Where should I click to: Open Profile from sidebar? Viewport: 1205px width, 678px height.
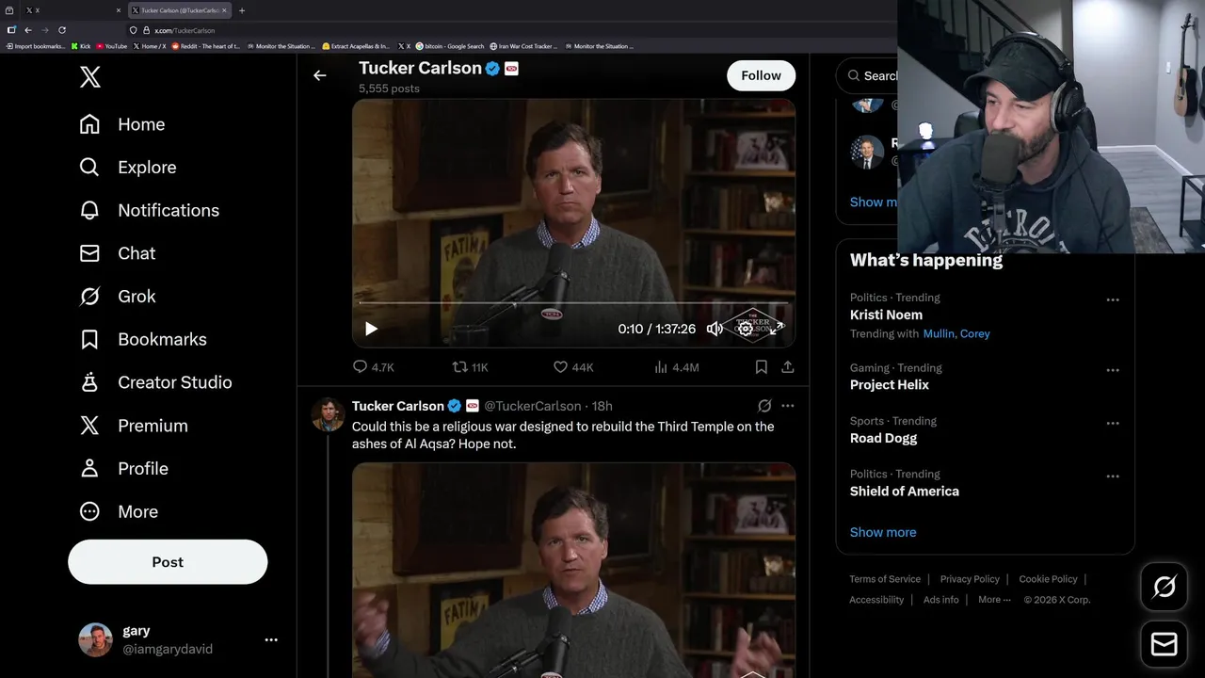click(124, 469)
